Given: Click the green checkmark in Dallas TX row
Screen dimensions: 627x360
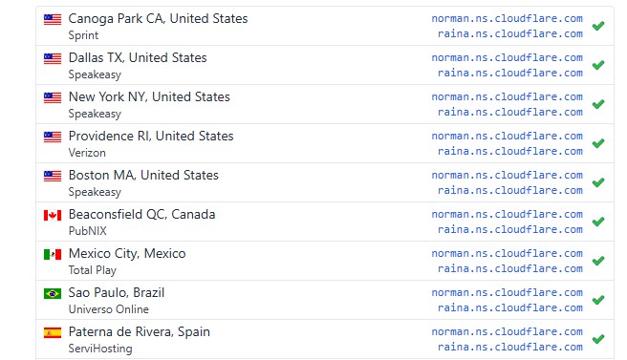Looking at the screenshot, I should point(598,65).
